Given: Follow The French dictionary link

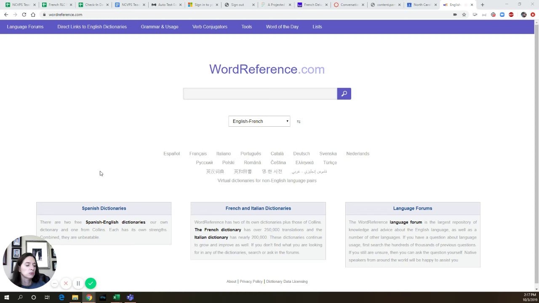Looking at the screenshot, I should (218, 230).
